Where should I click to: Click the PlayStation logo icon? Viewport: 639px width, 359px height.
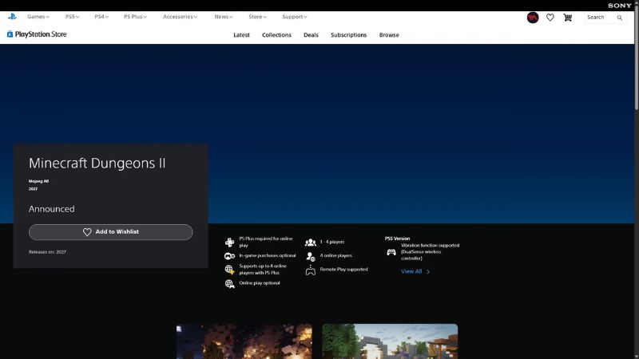click(12, 17)
